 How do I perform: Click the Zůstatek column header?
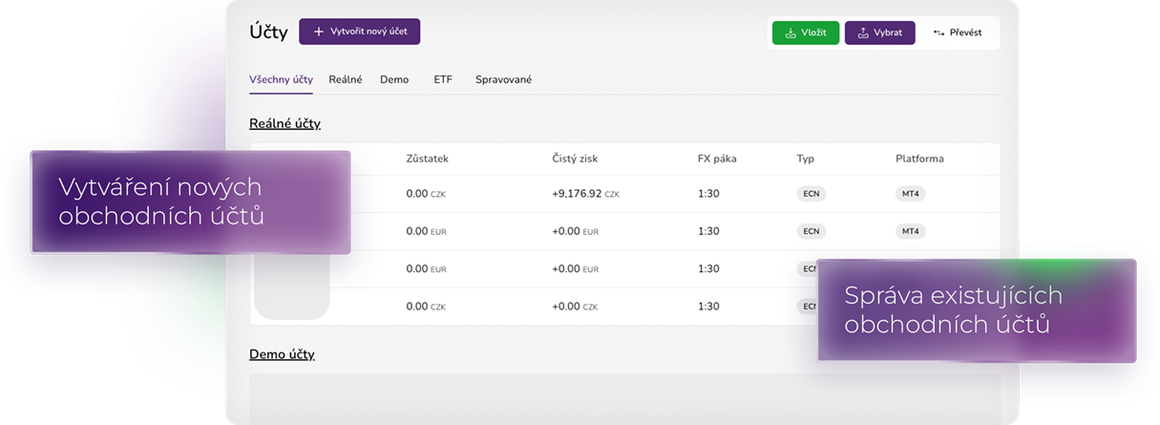[x=427, y=159]
